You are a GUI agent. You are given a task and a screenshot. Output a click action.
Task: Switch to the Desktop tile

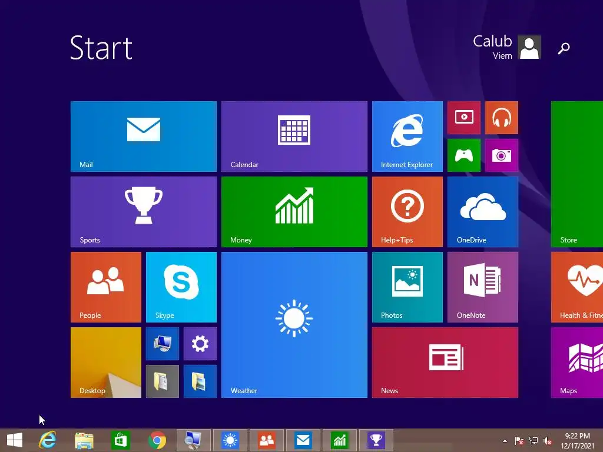106,363
